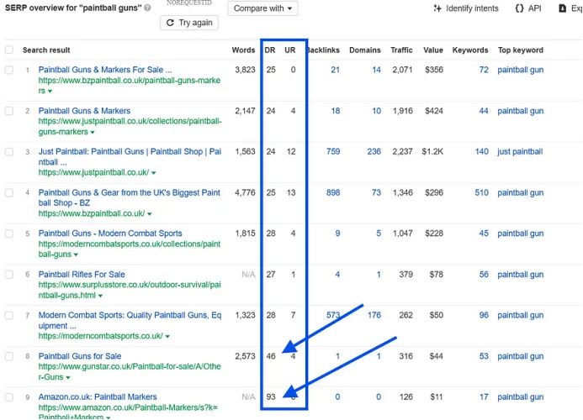The height and width of the screenshot is (420, 583).
Task: Click the Keywords column header
Action: [470, 50]
